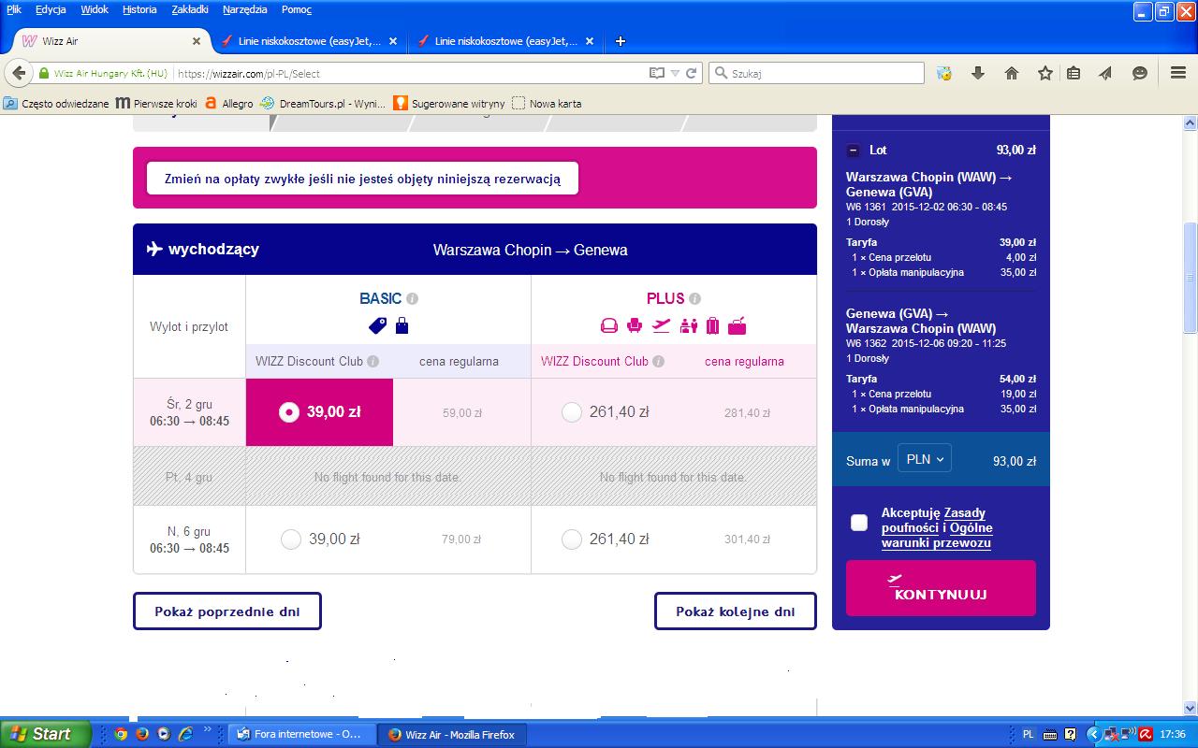Open Ogólne warunki przewozu link
This screenshot has height=748, width=1198.
pos(936,536)
